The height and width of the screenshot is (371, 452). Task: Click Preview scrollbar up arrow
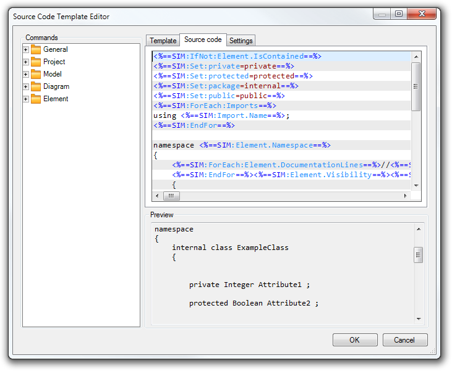pos(419,229)
